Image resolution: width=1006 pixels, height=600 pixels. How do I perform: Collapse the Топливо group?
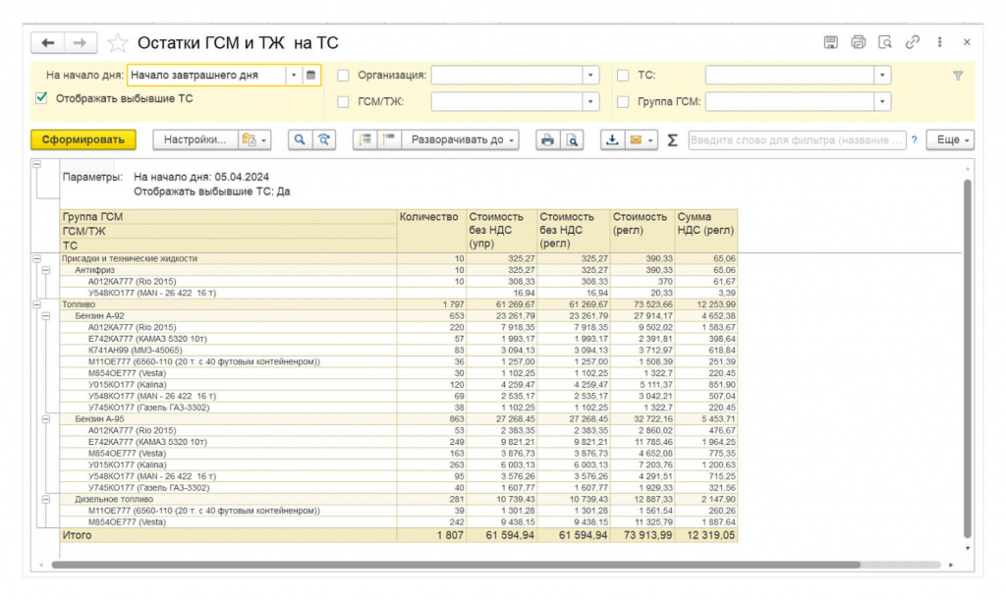(x=37, y=304)
